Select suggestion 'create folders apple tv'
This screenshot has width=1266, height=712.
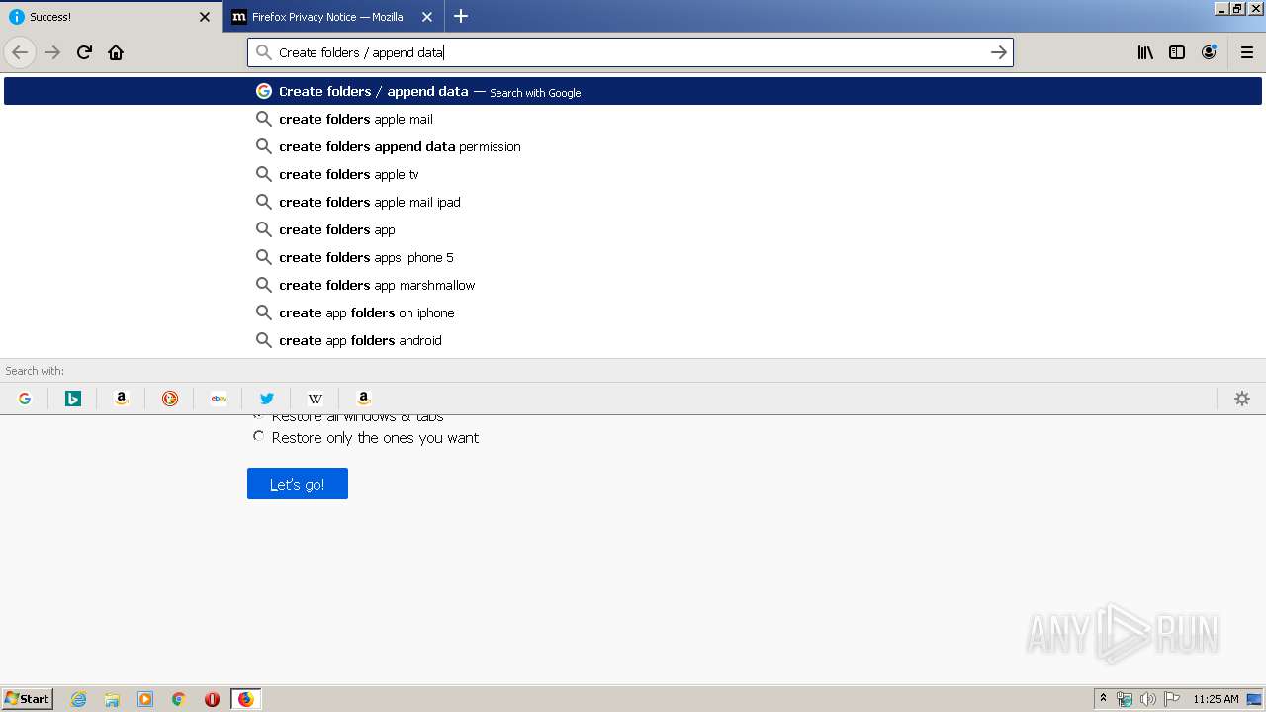[x=633, y=174]
